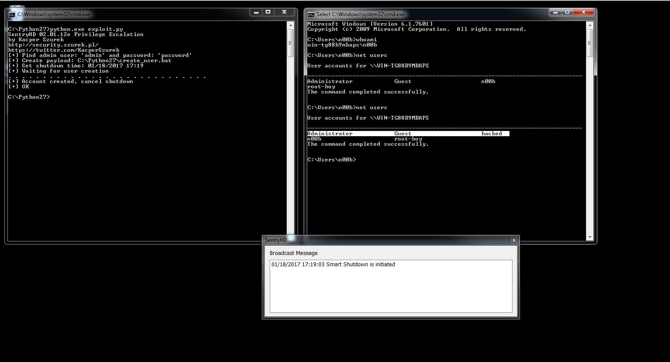Image resolution: width=670 pixels, height=362 pixels.
Task: Click 'root-boy' in the first user list
Action: point(321,87)
